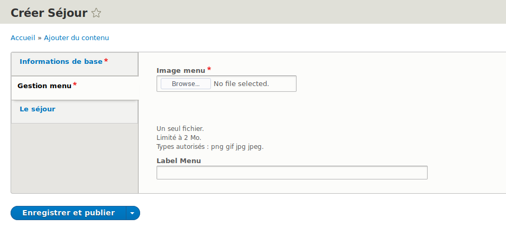Click the star shortcut icon beside Créer Séjour

pyautogui.click(x=96, y=13)
